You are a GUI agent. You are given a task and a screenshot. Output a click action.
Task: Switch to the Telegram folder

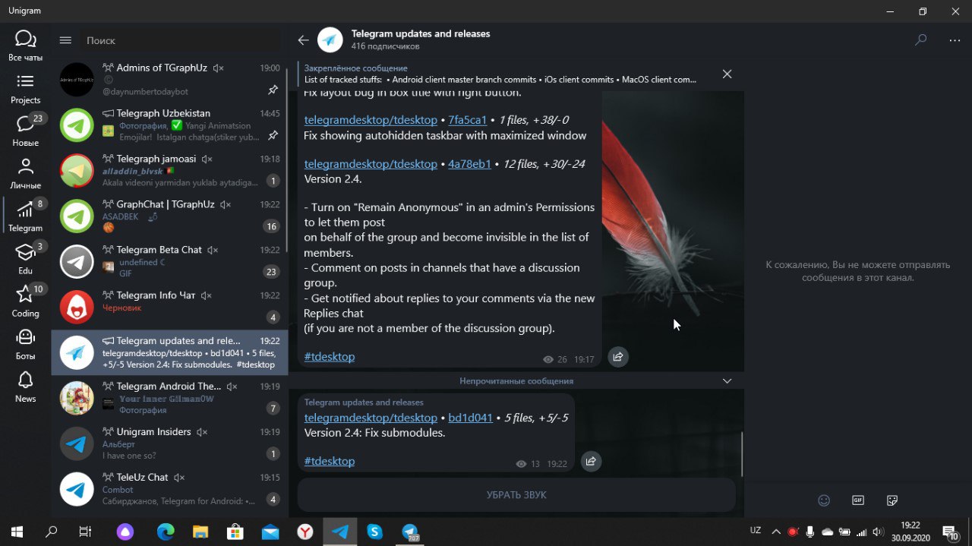click(25, 216)
